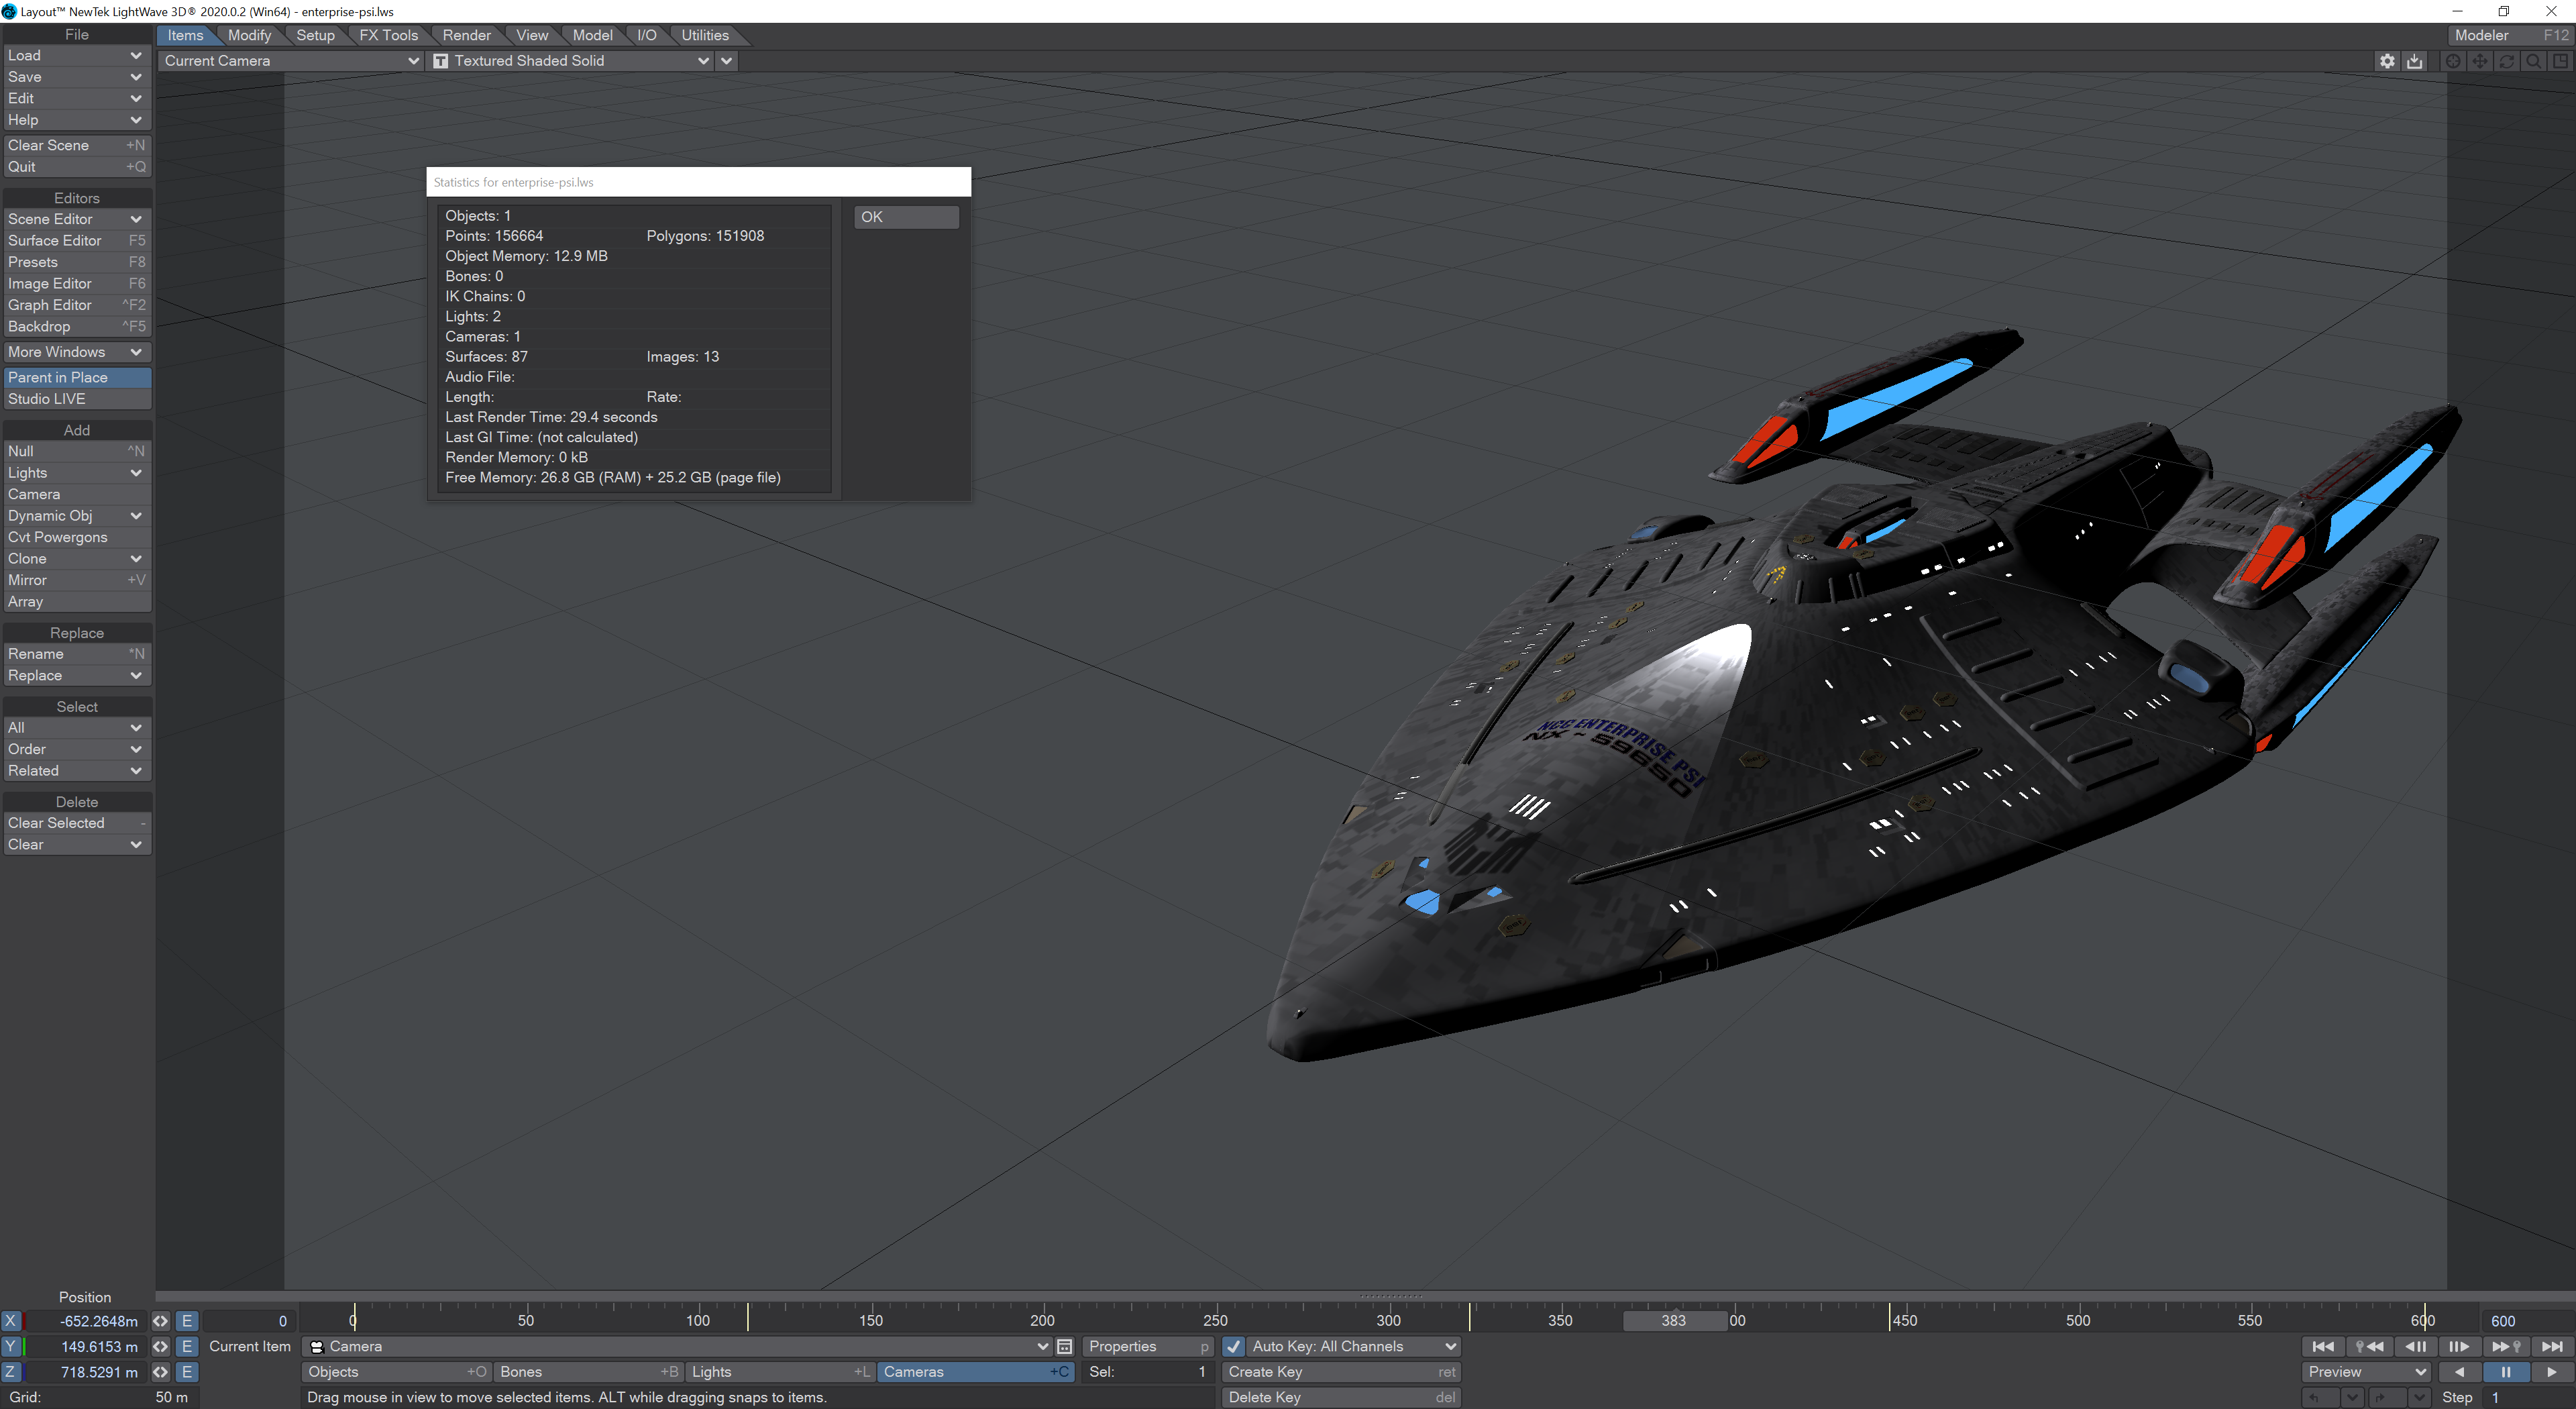Click the viewport pan arrows icon
The image size is (2576, 1409).
[2480, 61]
